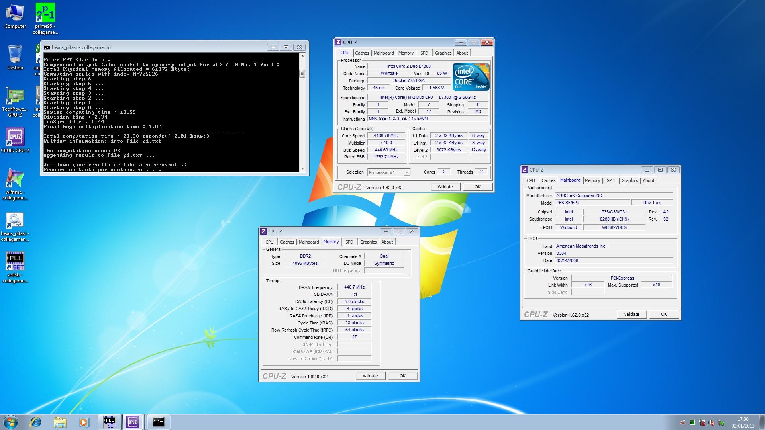
Task: Click OK in the CPU window
Action: [477, 187]
